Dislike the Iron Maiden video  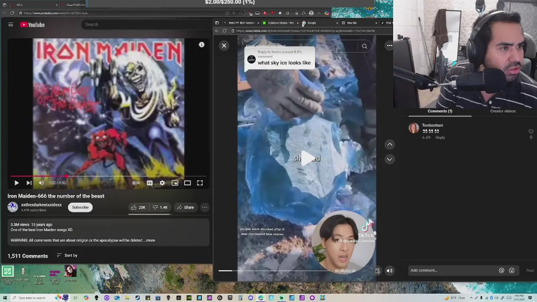[160, 207]
